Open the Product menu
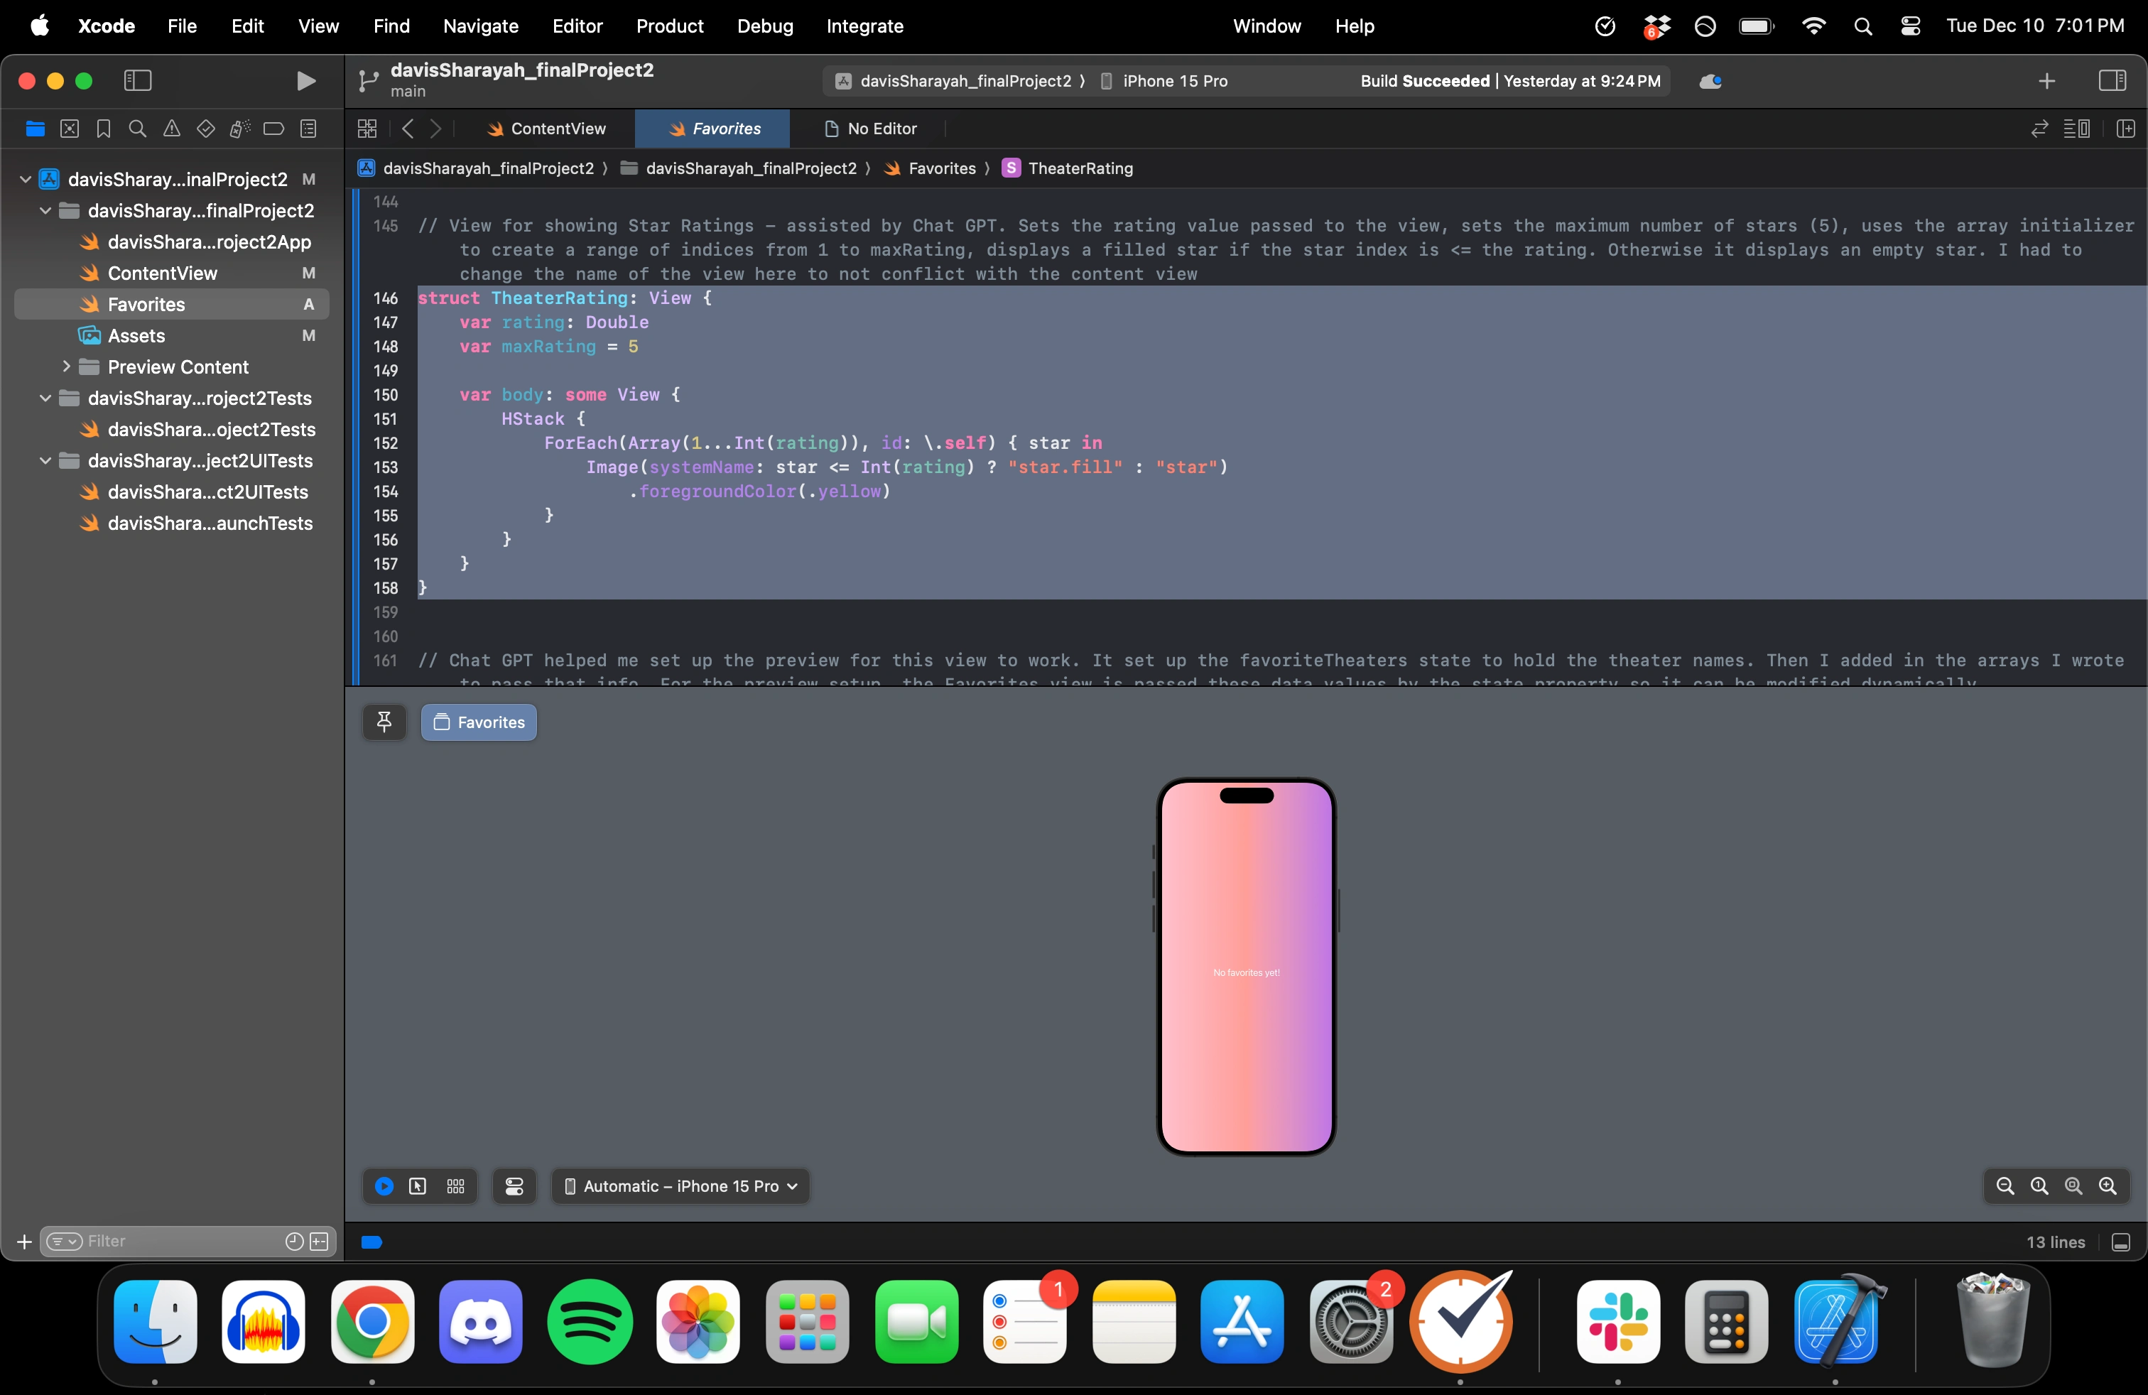 (669, 26)
